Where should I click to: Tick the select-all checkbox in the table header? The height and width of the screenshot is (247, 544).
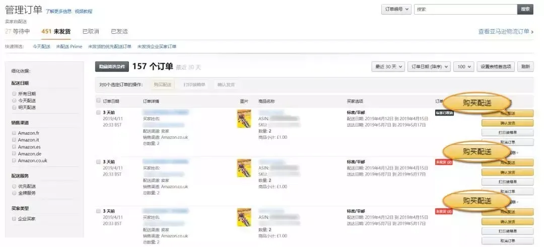click(x=98, y=101)
